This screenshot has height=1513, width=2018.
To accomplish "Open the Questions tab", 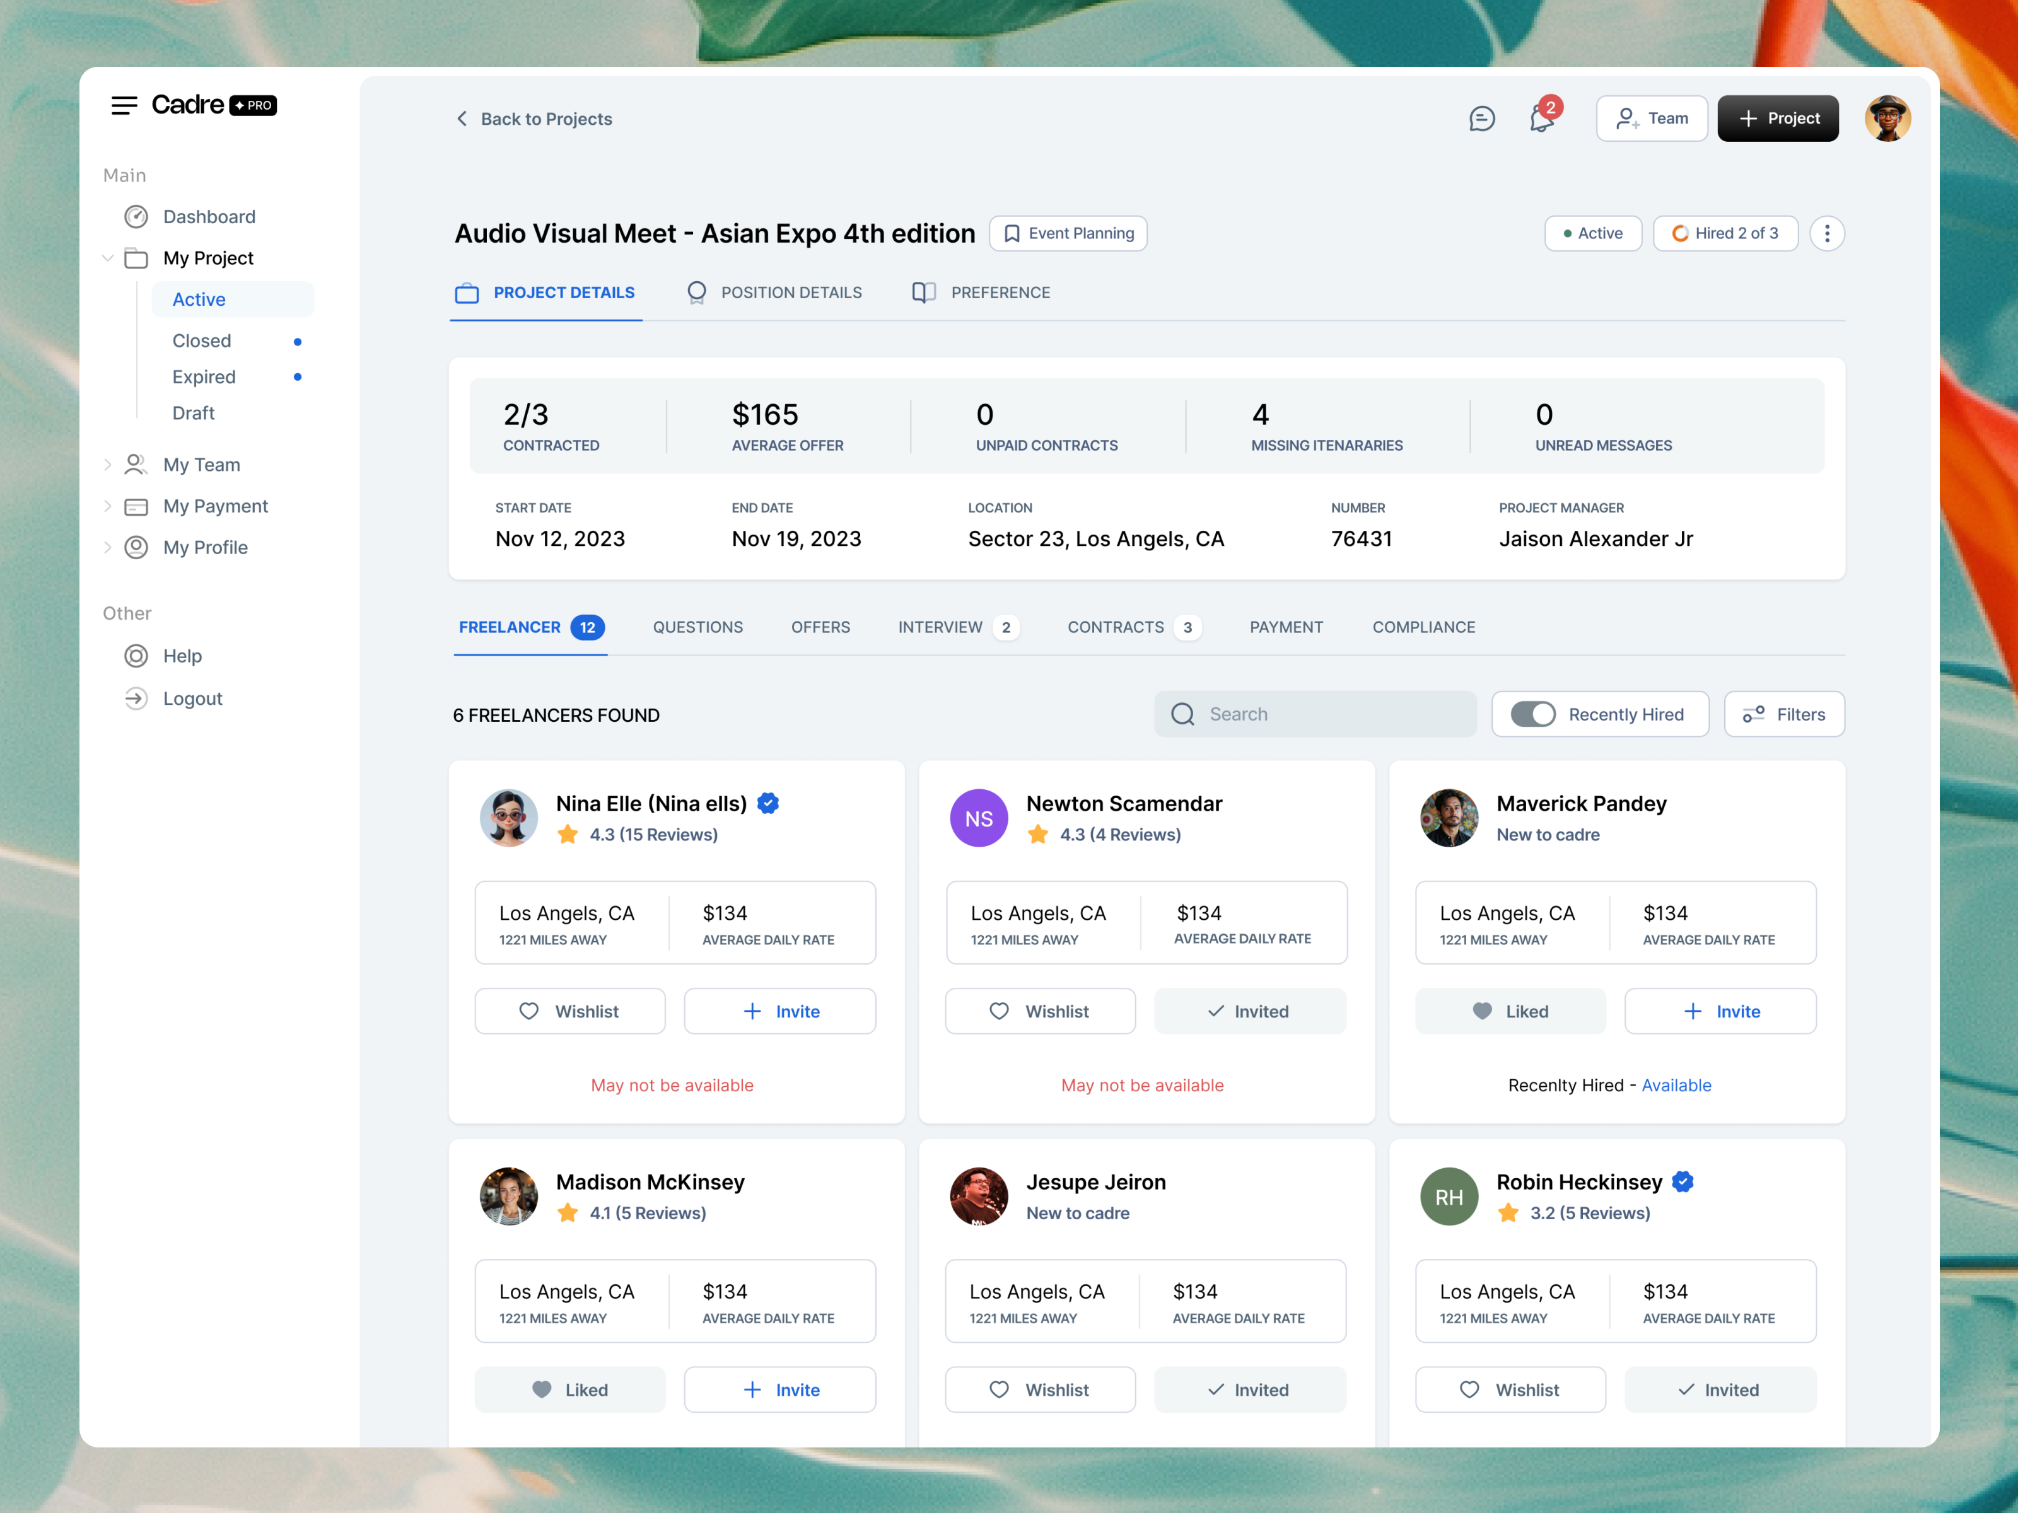I will click(x=698, y=627).
